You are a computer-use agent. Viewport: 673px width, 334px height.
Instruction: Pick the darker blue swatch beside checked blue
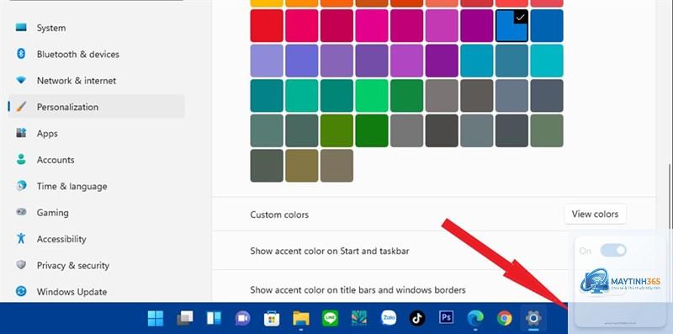tap(547, 26)
